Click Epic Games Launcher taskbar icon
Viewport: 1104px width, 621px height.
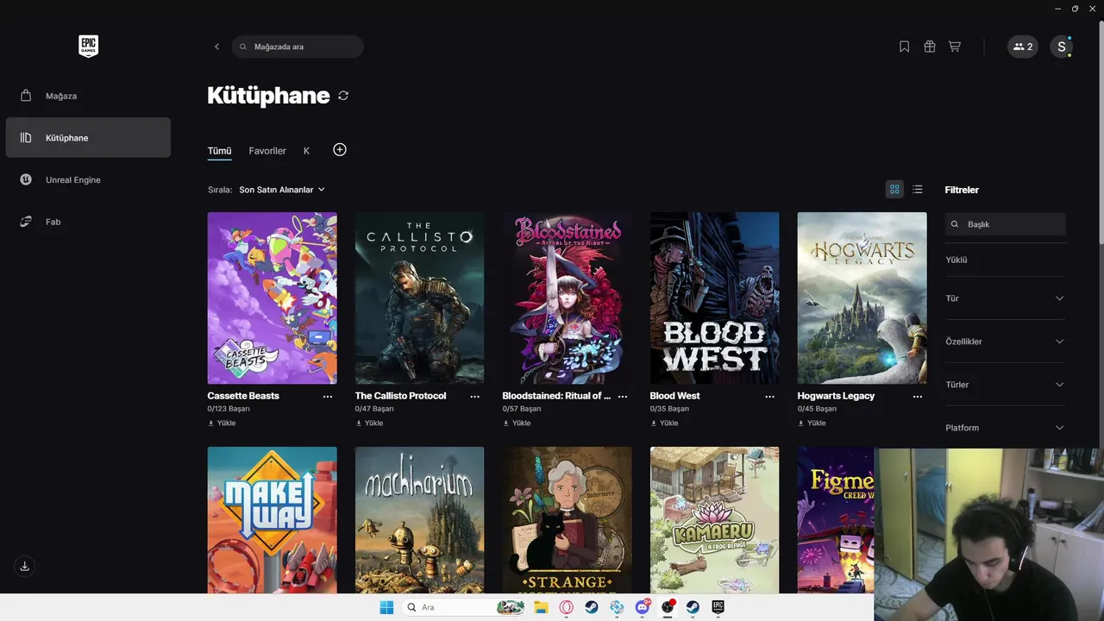click(718, 607)
